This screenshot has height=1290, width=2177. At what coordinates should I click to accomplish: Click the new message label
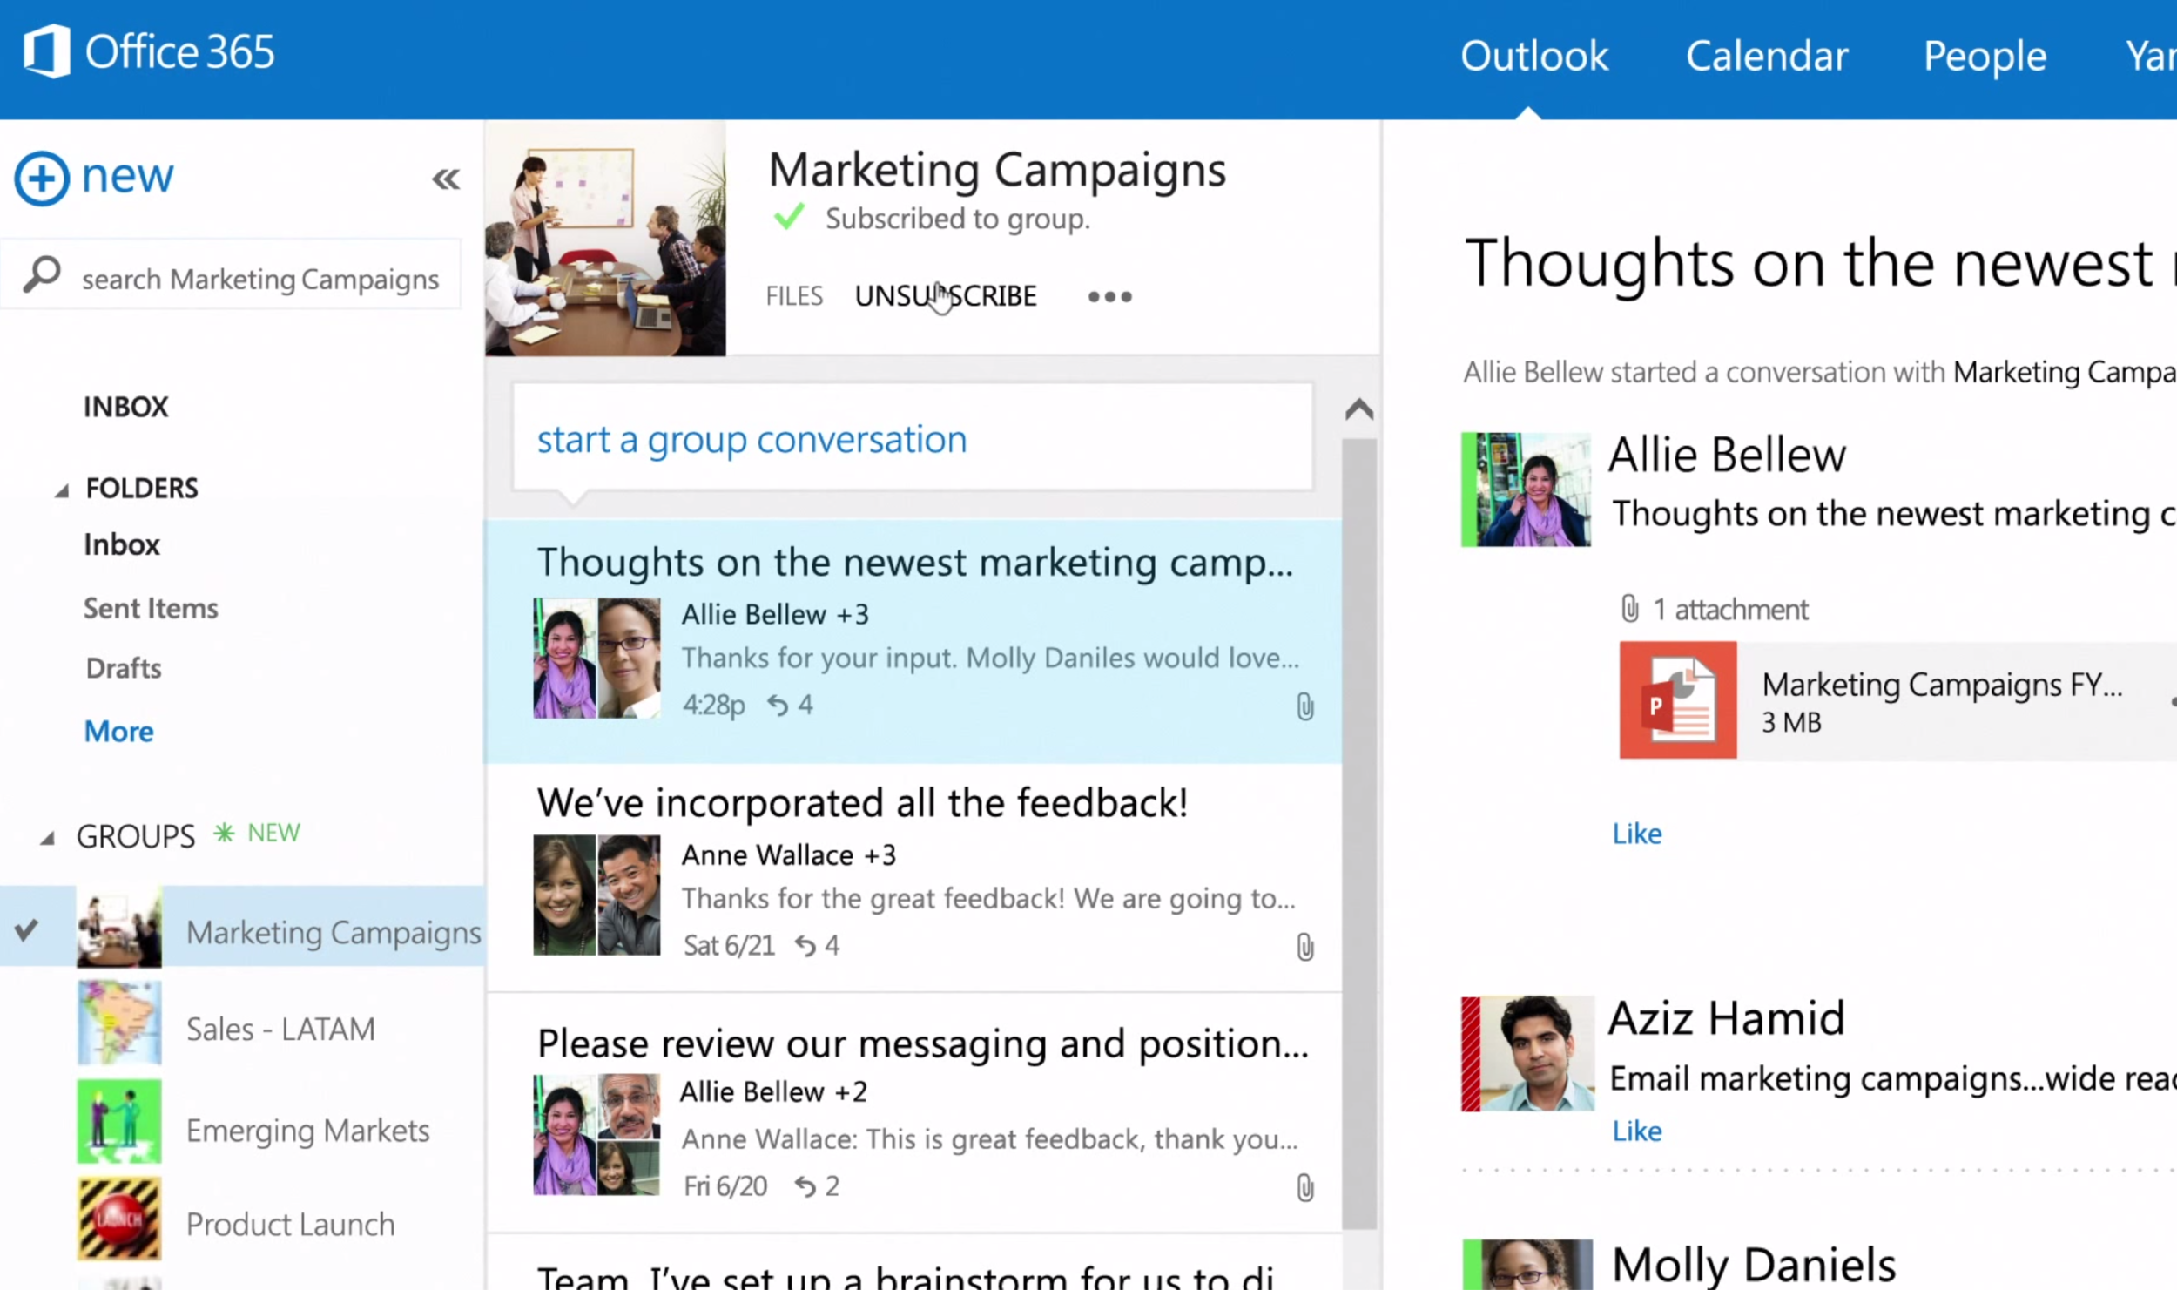pos(127,176)
